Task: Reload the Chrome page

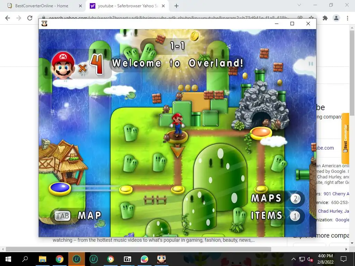Action: (30, 18)
